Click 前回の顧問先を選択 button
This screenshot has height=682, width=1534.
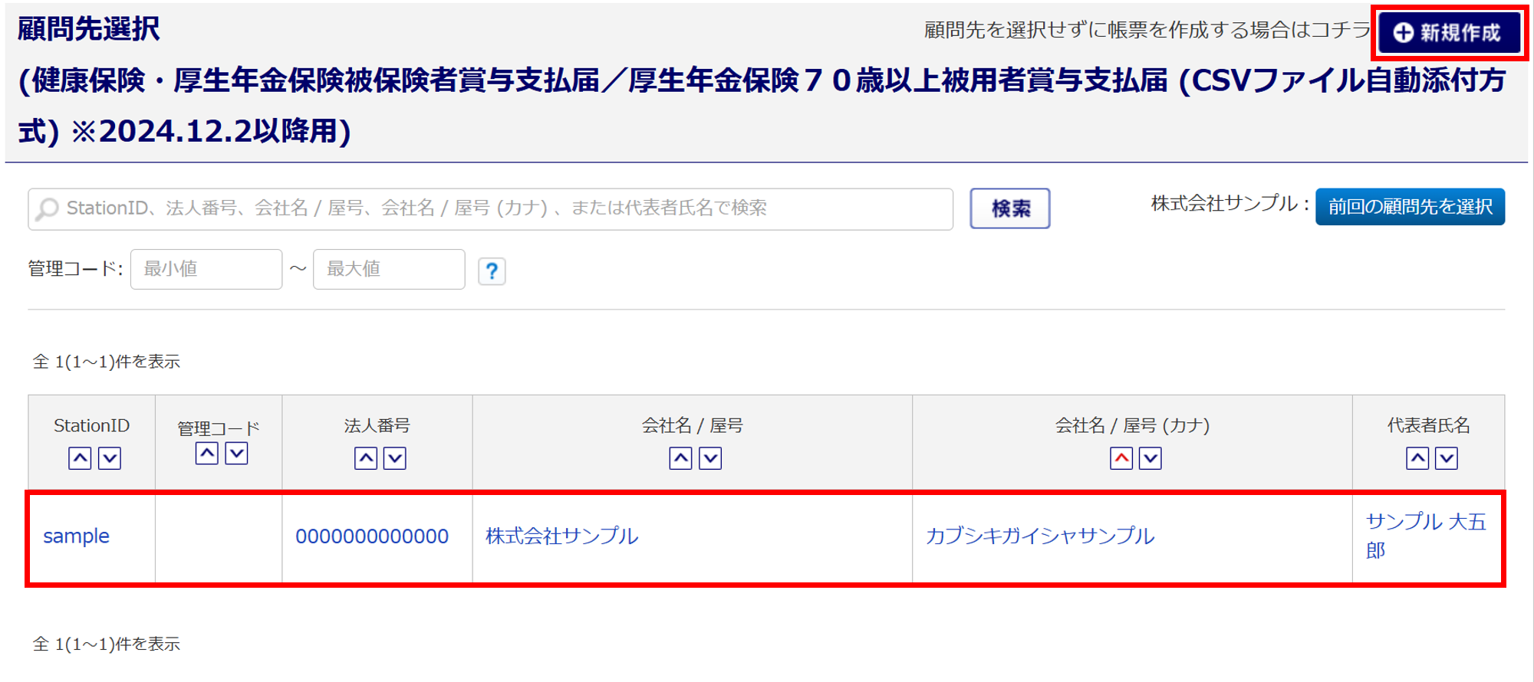1410,207
